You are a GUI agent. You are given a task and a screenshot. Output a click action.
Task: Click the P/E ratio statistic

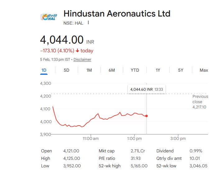(107, 158)
